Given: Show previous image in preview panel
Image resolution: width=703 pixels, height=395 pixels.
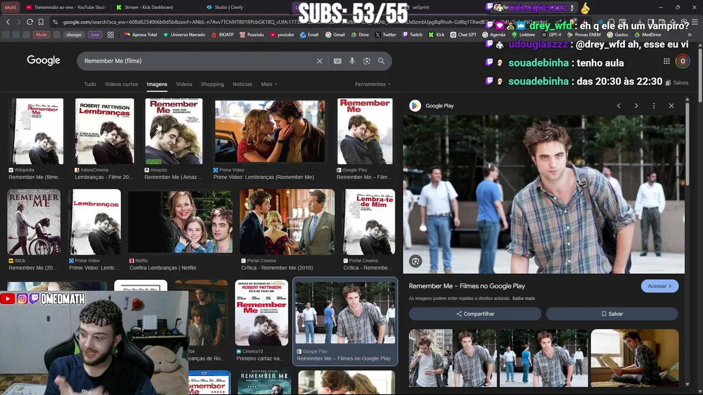Looking at the screenshot, I should click(x=618, y=106).
